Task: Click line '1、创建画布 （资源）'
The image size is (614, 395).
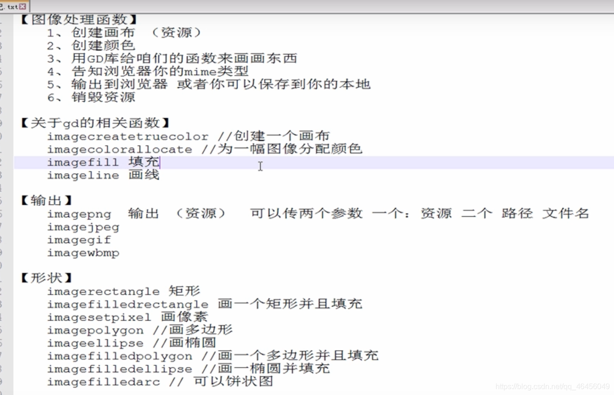Action: pos(125,33)
